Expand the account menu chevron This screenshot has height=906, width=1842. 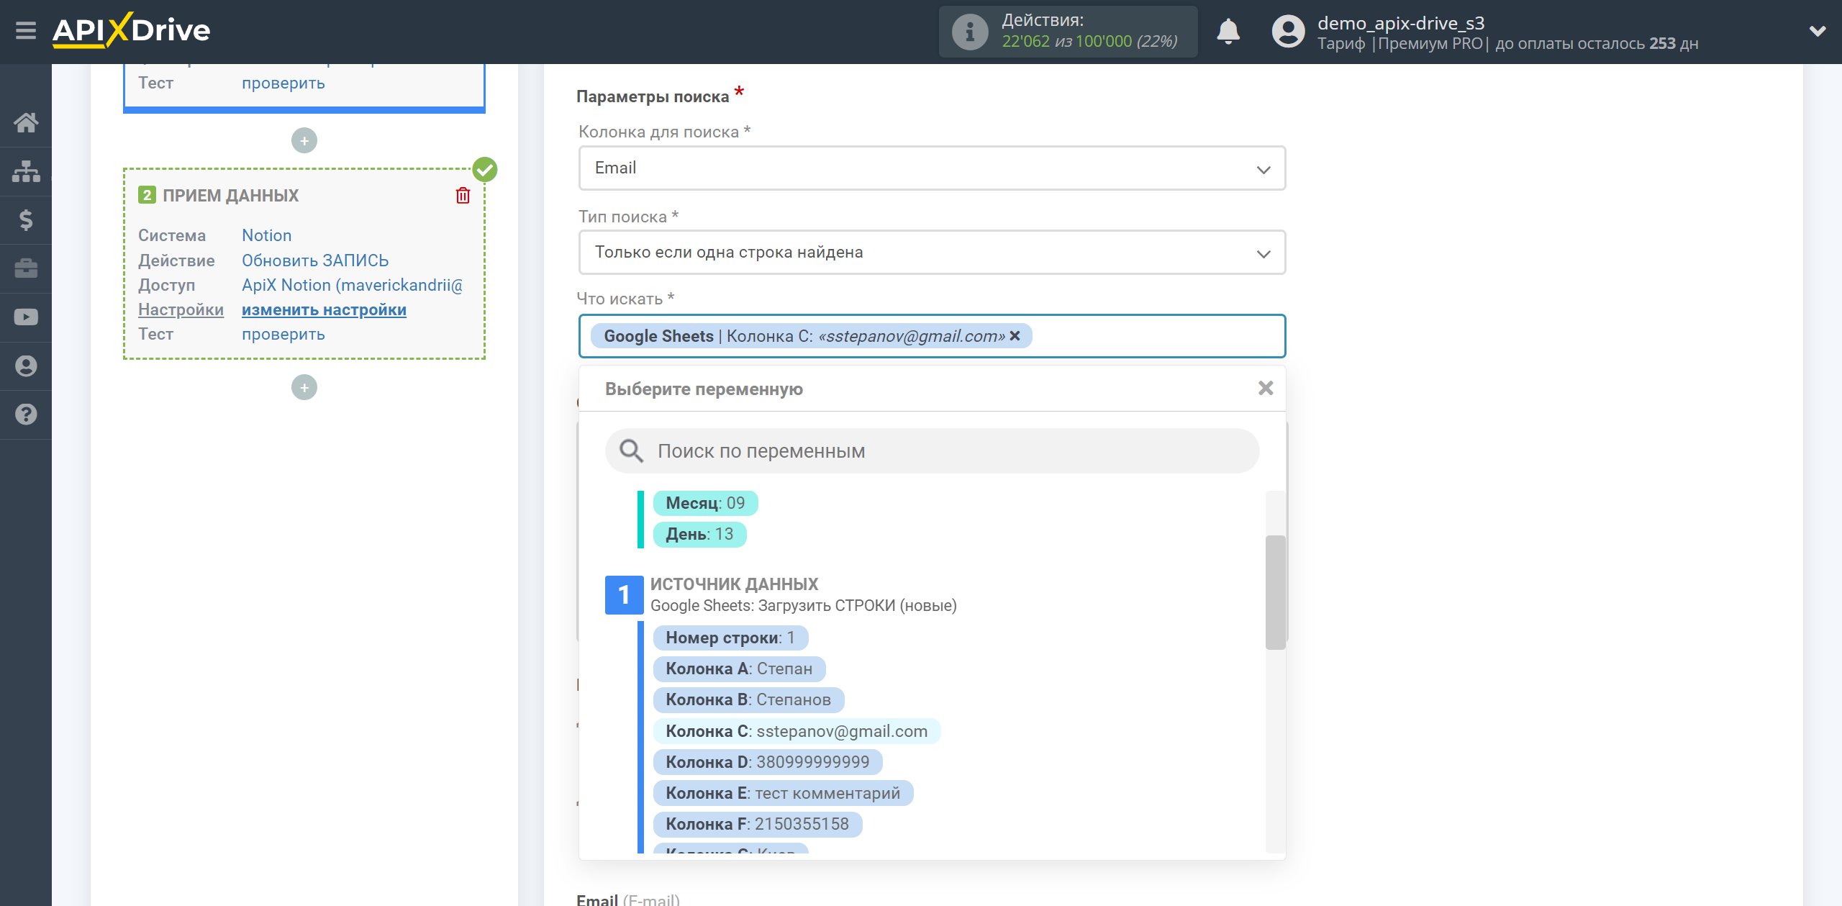1818,31
